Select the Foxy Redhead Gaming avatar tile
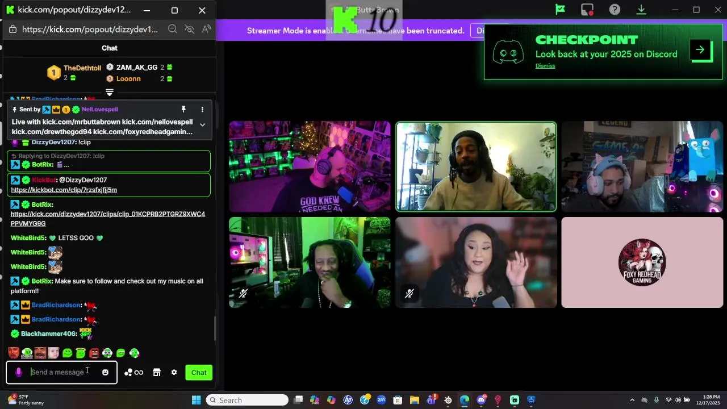This screenshot has height=409, width=727. pyautogui.click(x=642, y=262)
